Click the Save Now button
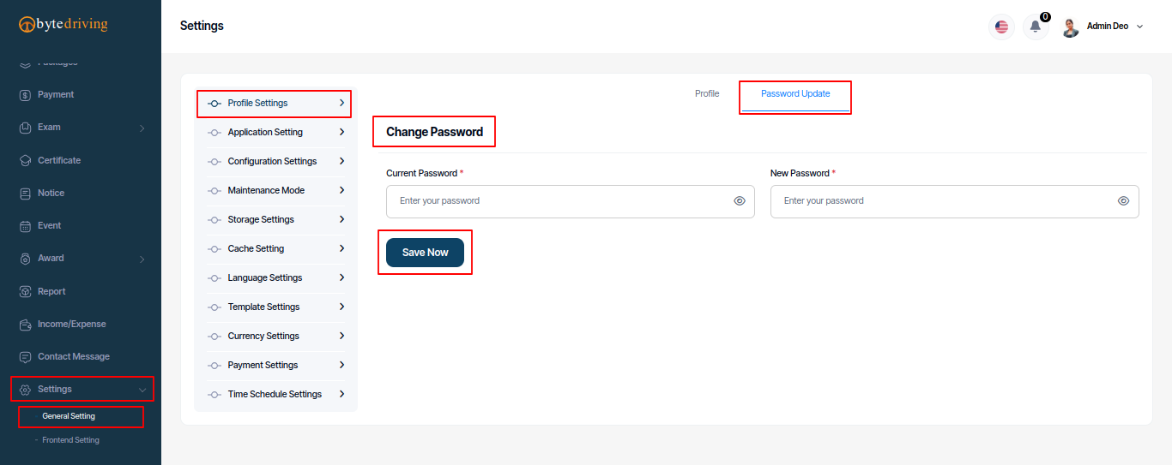1172x465 pixels. pos(425,253)
